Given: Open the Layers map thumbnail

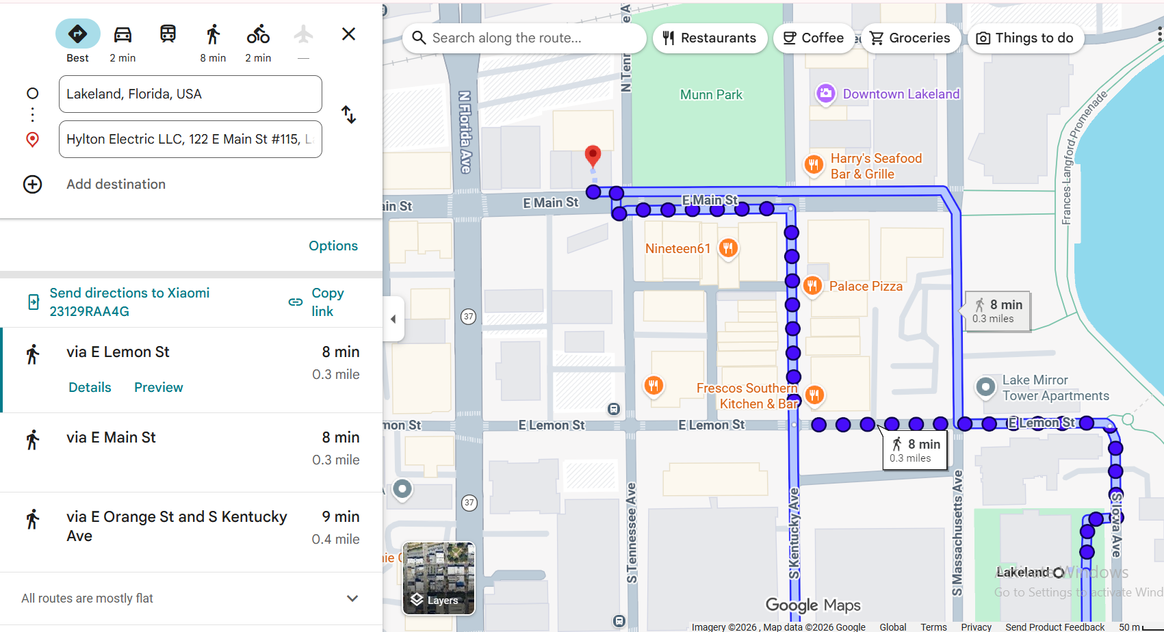Looking at the screenshot, I should click(439, 578).
